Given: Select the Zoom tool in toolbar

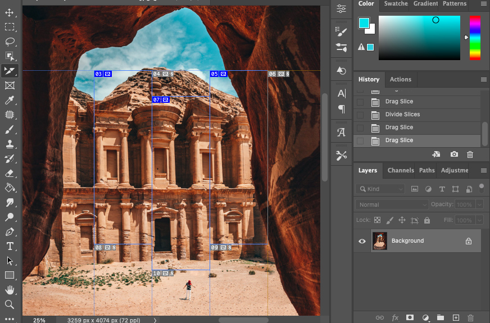Looking at the screenshot, I should coord(10,304).
